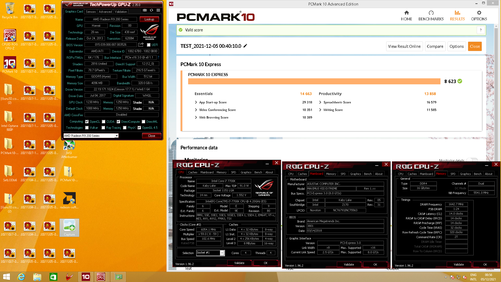The width and height of the screenshot is (501, 282).
Task: Open the BENCHMARKS gauge icon
Action: click(431, 13)
